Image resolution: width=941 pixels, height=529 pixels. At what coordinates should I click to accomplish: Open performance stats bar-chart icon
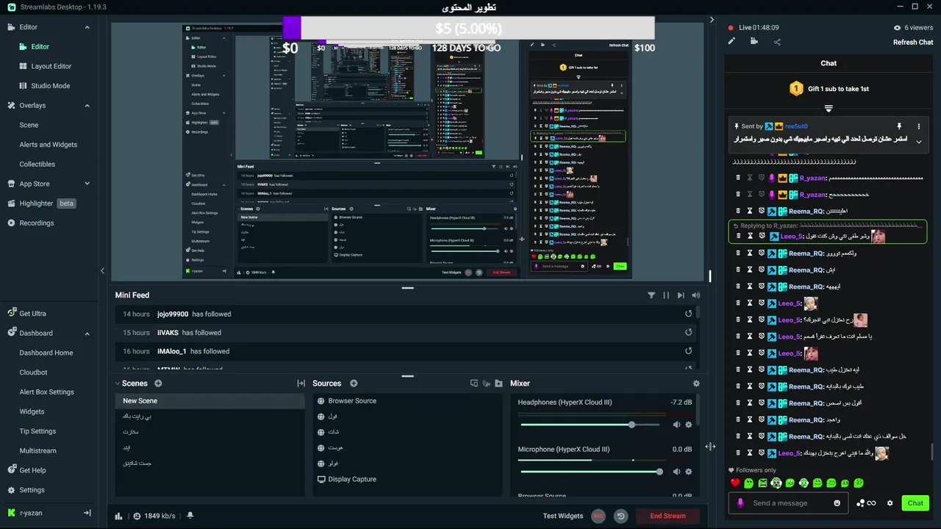(118, 516)
